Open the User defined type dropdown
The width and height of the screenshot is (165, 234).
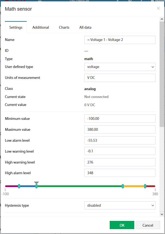tap(120, 67)
